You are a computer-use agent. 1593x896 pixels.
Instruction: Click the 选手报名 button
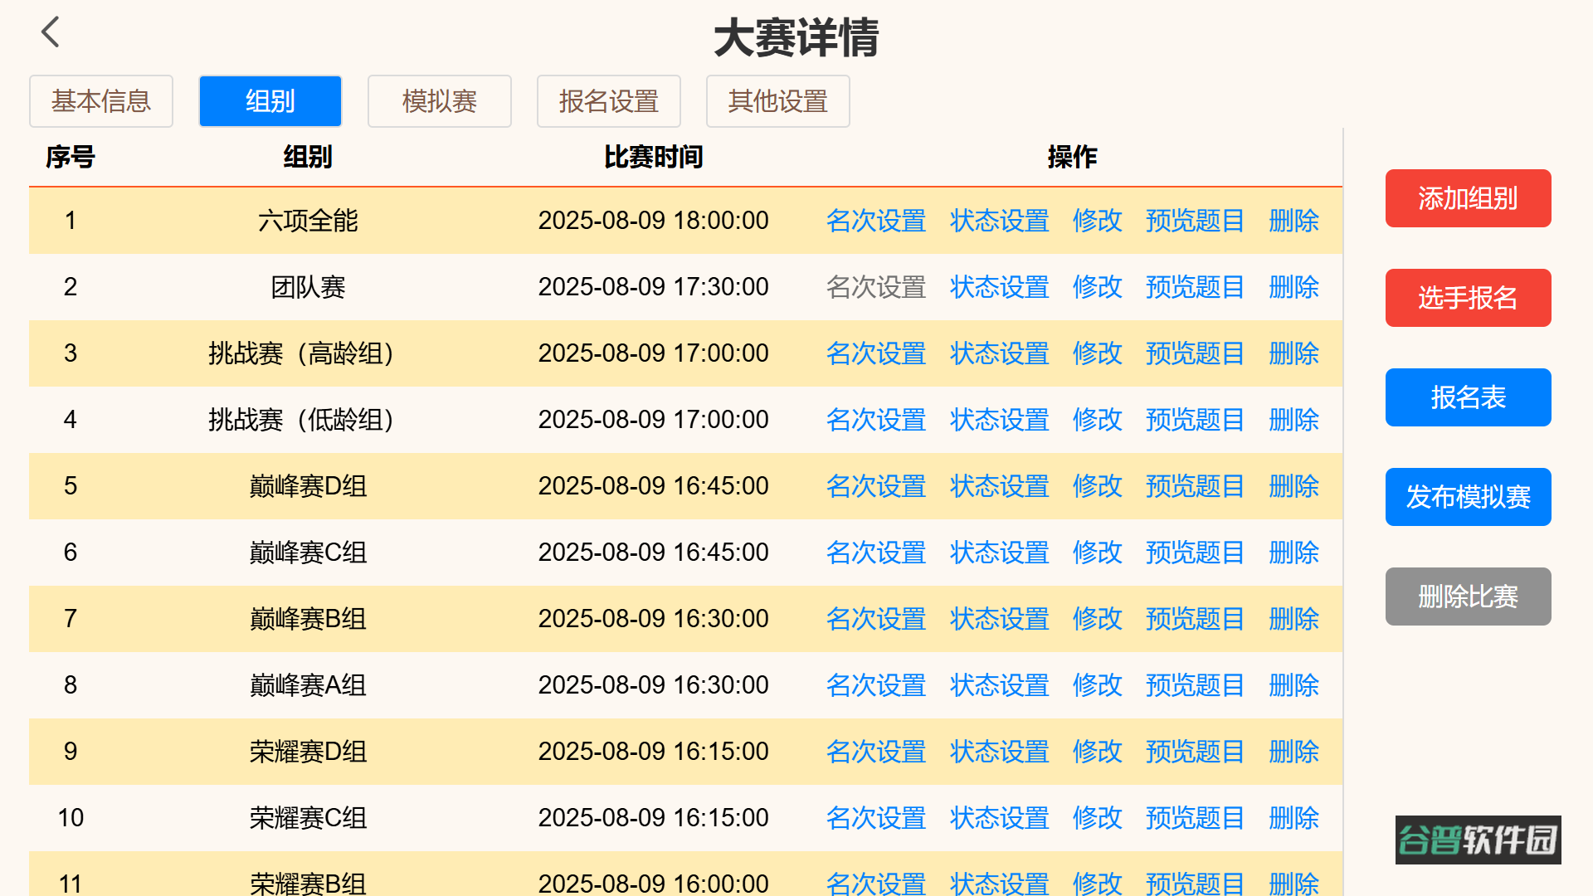(x=1468, y=298)
